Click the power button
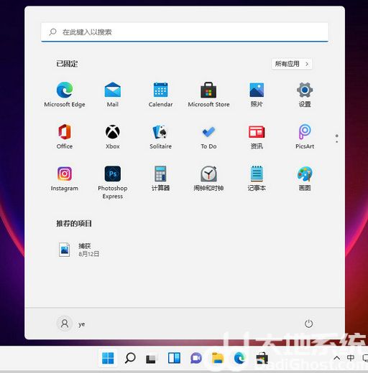The image size is (368, 373). [x=308, y=324]
